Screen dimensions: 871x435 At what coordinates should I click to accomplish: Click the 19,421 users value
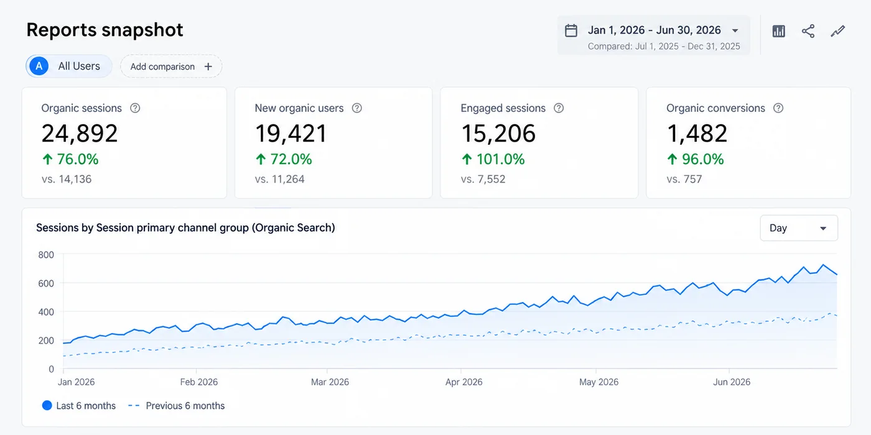click(291, 134)
